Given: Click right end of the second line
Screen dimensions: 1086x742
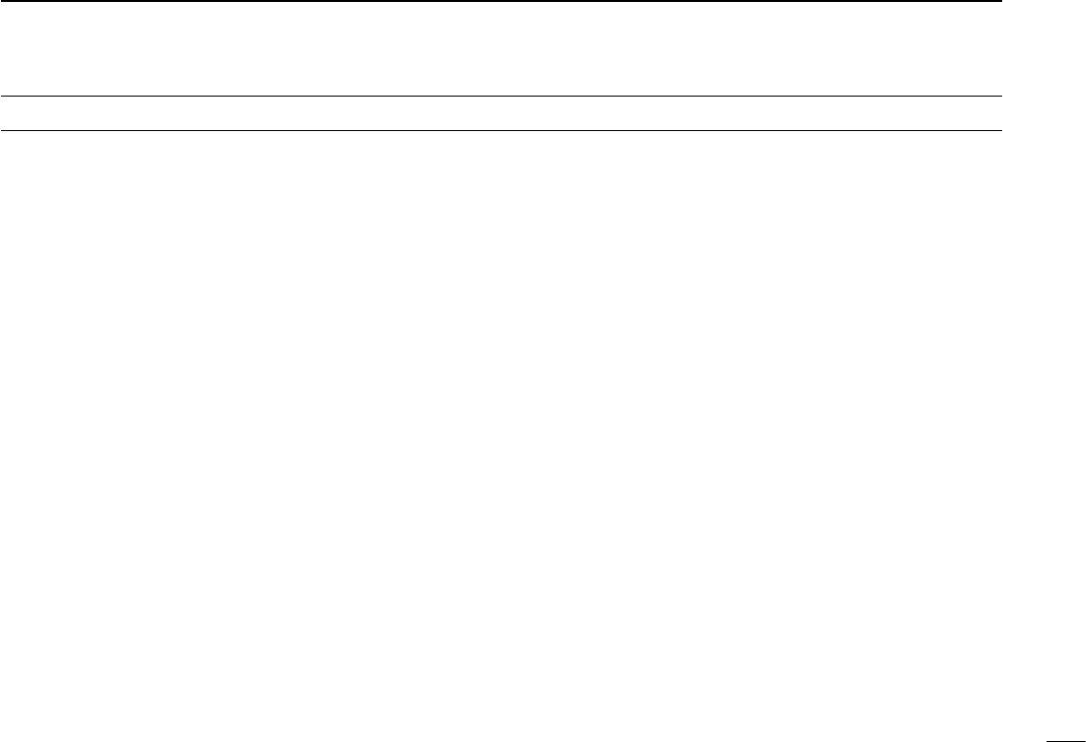Looking at the screenshot, I should click(x=999, y=97).
